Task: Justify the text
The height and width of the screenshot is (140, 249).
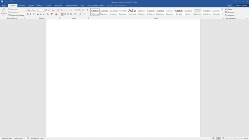Action: pos(71,14)
